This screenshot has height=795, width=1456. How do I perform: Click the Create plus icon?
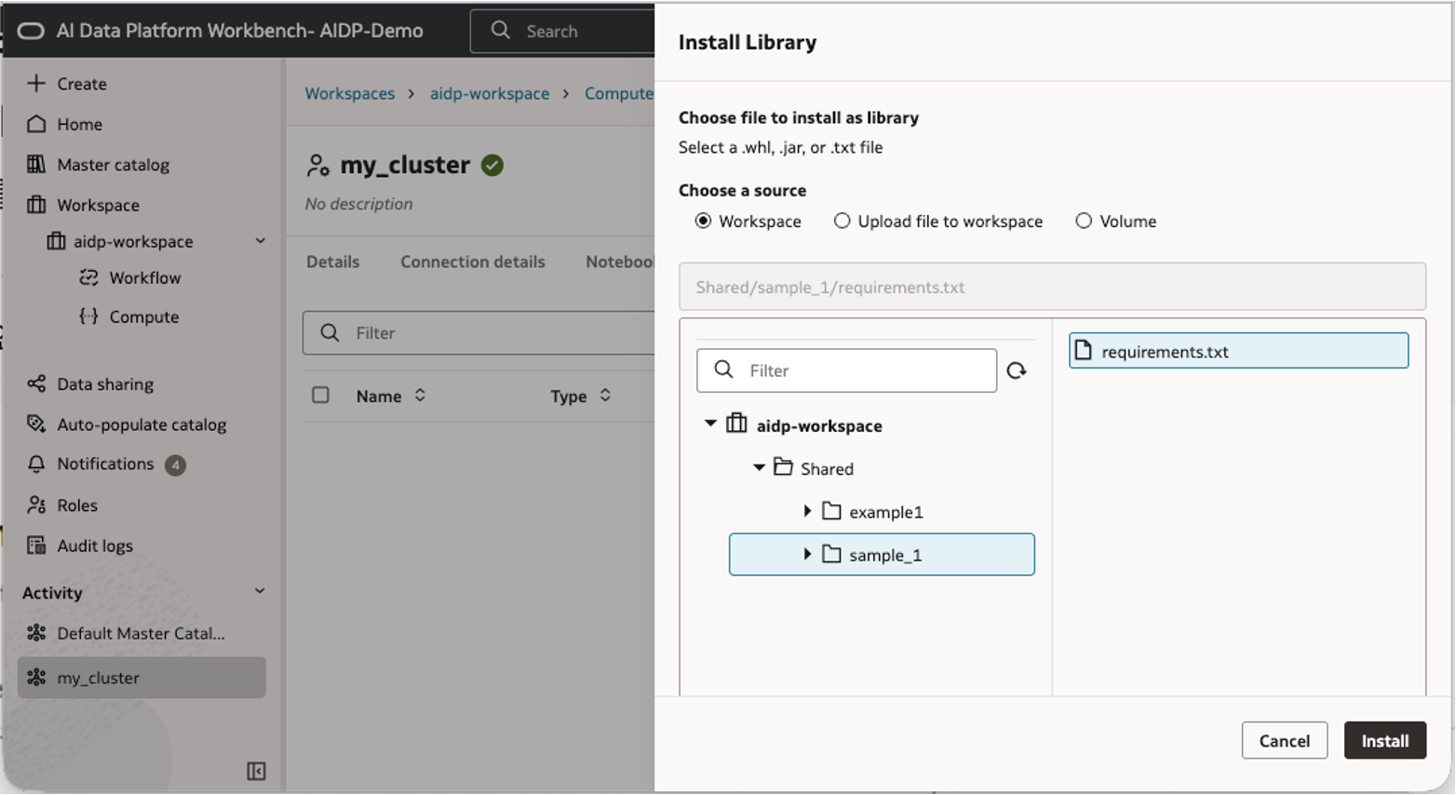point(36,84)
